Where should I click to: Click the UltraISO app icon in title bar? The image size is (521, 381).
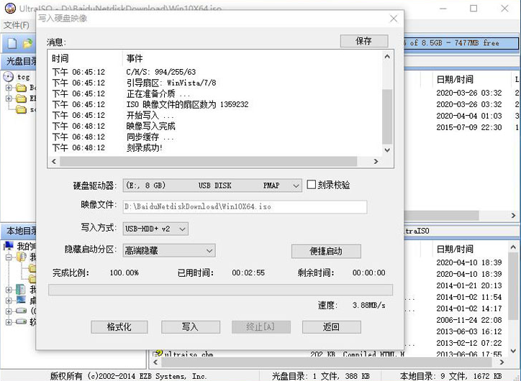9,9
